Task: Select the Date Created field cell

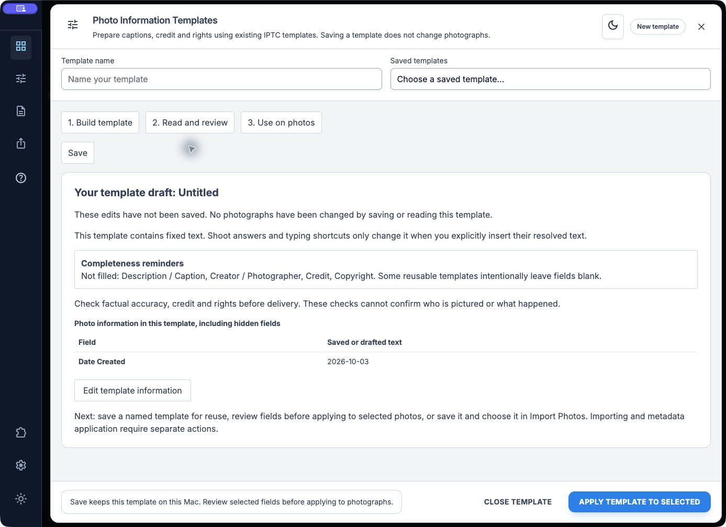Action: tap(102, 362)
